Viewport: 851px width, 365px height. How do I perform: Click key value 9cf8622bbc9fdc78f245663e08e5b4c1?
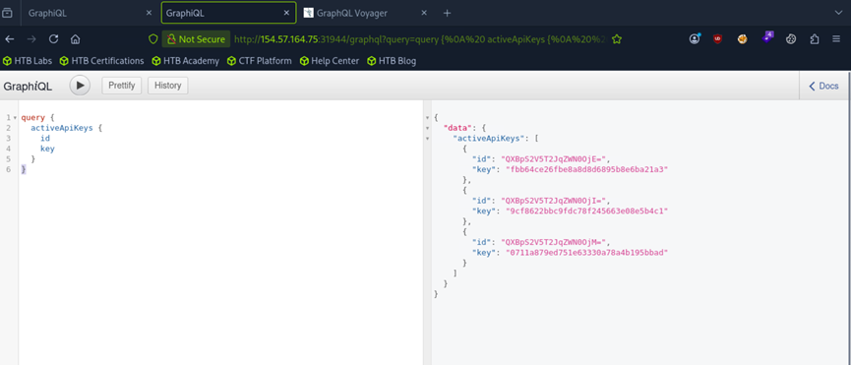click(x=585, y=211)
